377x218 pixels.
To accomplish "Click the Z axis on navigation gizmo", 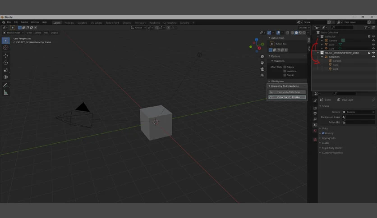I will tap(257, 39).
